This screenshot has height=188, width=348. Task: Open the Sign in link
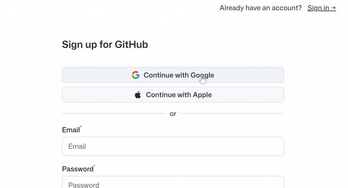click(x=318, y=8)
